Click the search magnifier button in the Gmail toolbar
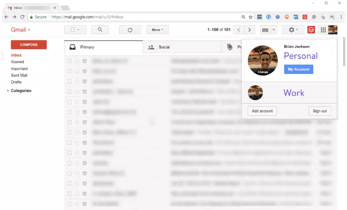Viewport: 347px width, 210px height. (x=100, y=30)
